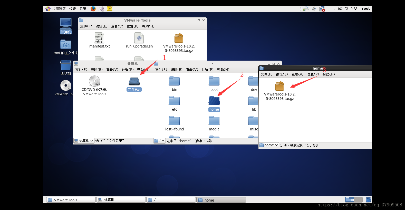Select VMwareTools tar.gz in home window

[280, 91]
